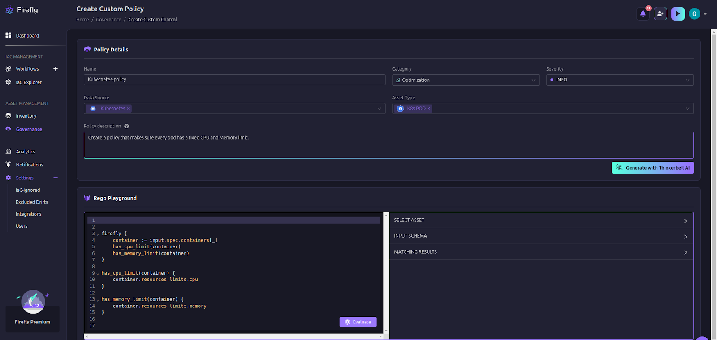Viewport: 717px width, 340px height.
Task: Click the Name input field Kubernetes-policy
Action: click(234, 80)
